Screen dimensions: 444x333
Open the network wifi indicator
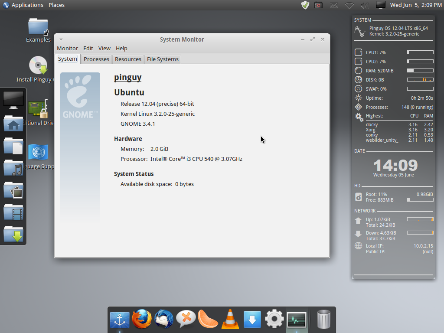(349, 5)
